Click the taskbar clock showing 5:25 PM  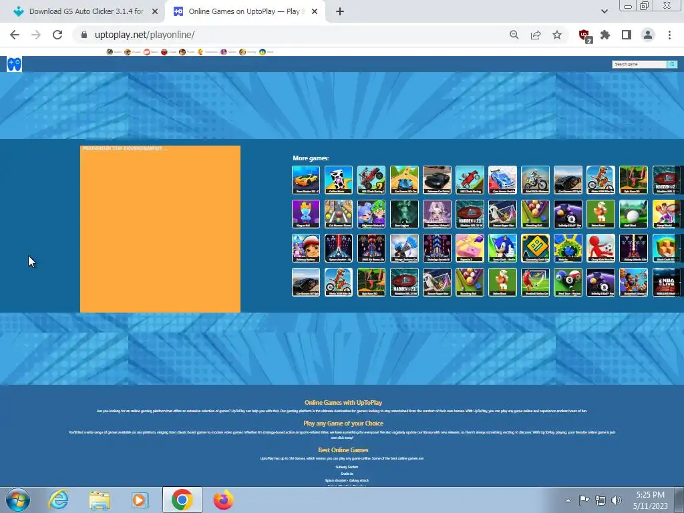[x=650, y=500]
